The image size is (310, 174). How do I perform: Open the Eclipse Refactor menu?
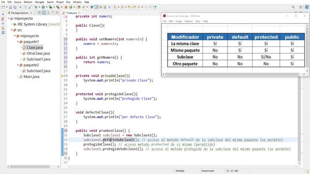[x=28, y=2]
